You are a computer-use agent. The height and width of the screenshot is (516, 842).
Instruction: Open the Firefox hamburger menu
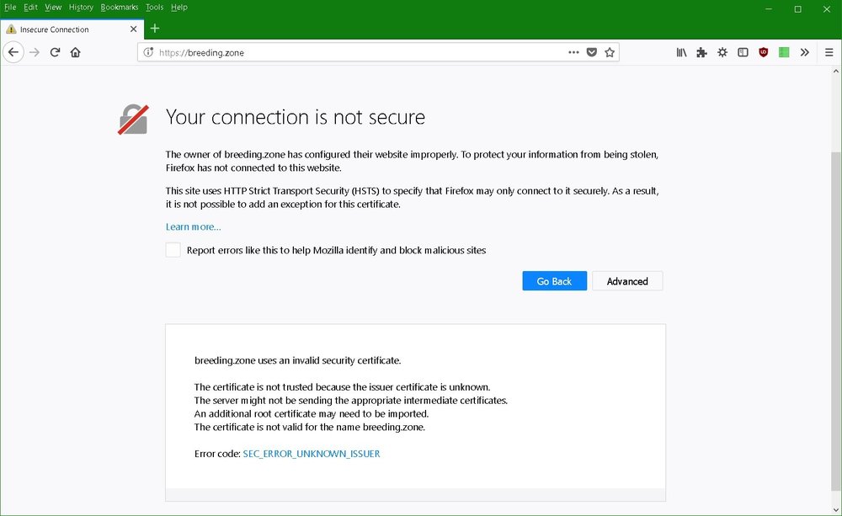pos(829,52)
